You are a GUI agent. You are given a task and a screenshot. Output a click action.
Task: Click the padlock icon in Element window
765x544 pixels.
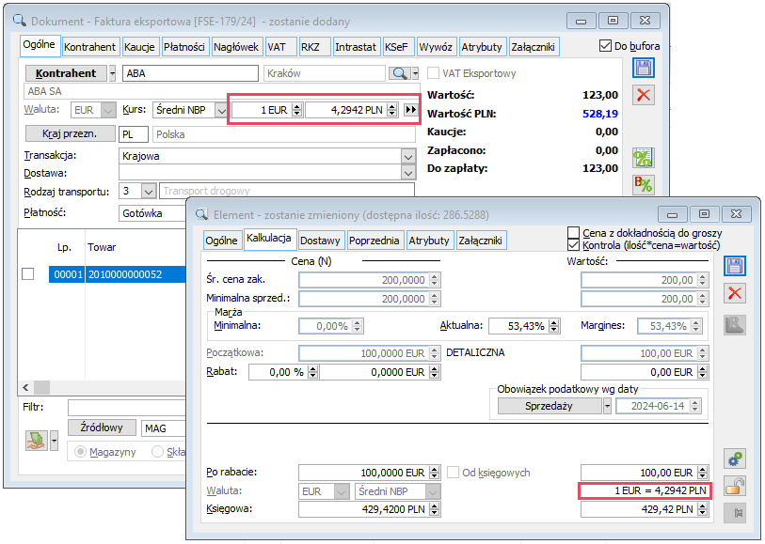pos(735,486)
